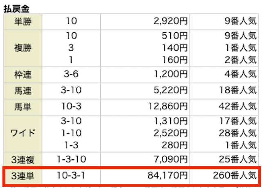Select the 5,220円 quinella payout

[x=170, y=91]
